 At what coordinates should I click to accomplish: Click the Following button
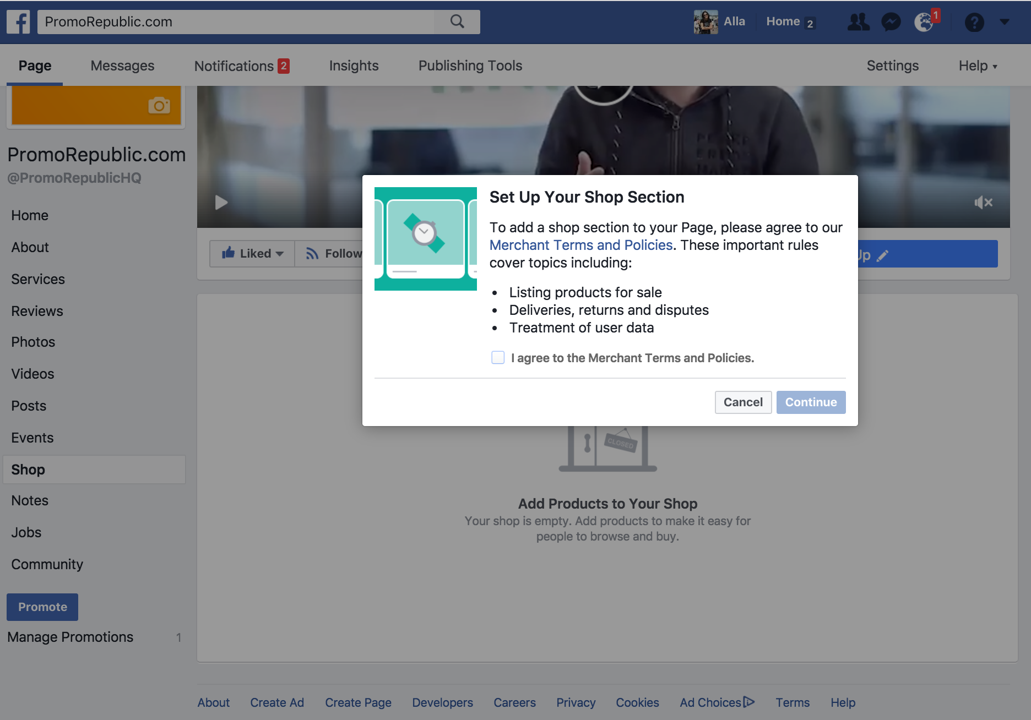tap(329, 254)
